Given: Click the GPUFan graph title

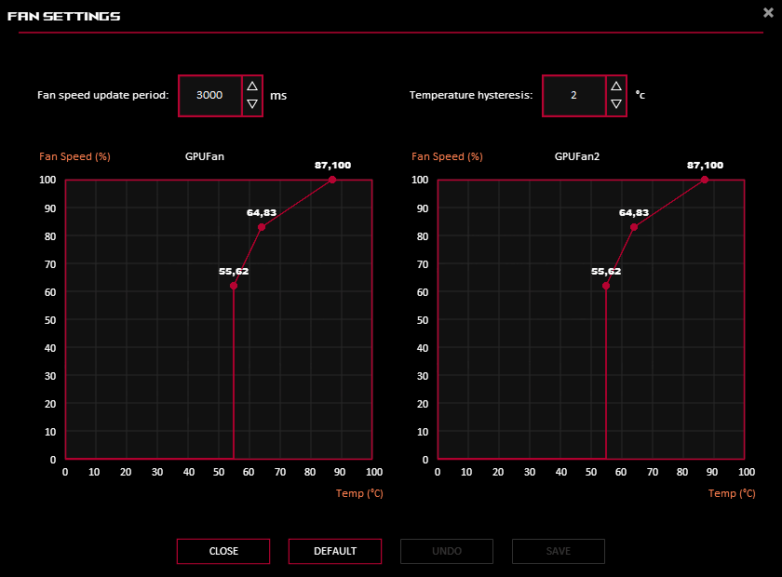Looking at the screenshot, I should (x=205, y=156).
